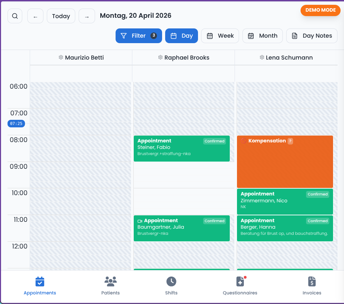Open Baumgartner, Julia video appointment
Viewport: 344px width, 304px height.
182,228
